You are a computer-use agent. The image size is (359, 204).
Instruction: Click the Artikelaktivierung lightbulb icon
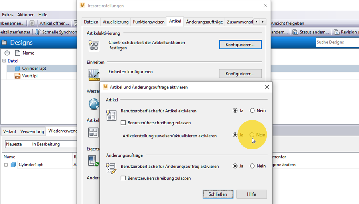94,45
